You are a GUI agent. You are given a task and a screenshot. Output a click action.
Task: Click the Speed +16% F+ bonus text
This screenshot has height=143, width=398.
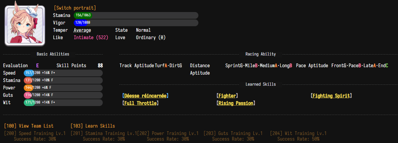tap(49, 73)
